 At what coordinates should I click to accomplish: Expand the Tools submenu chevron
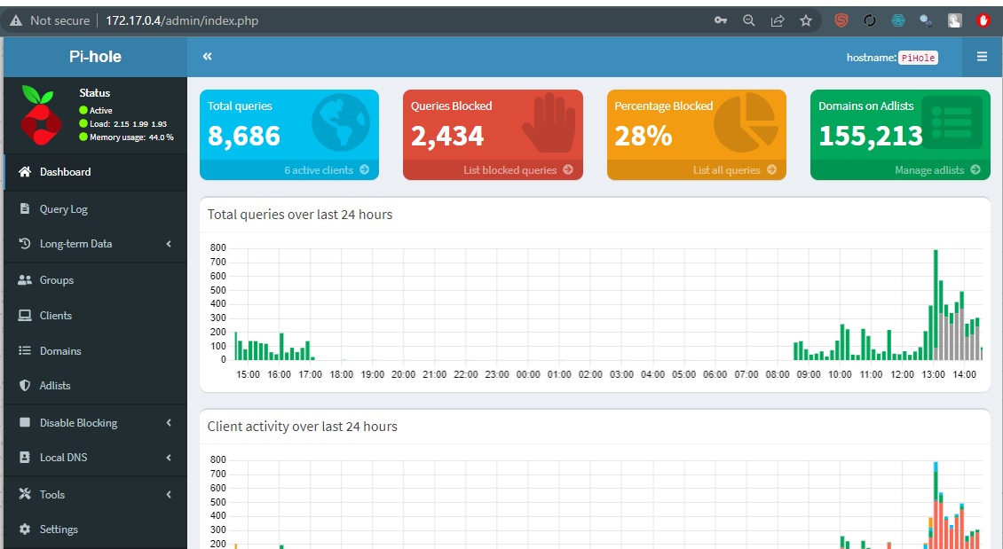coord(168,494)
